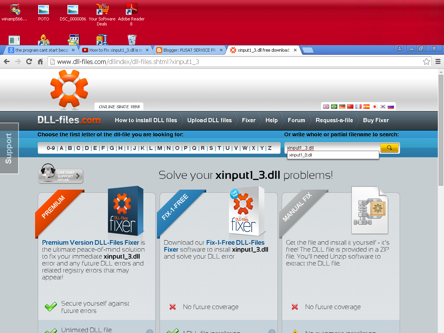Click the page vertical scrollbar thumb

tap(441, 130)
